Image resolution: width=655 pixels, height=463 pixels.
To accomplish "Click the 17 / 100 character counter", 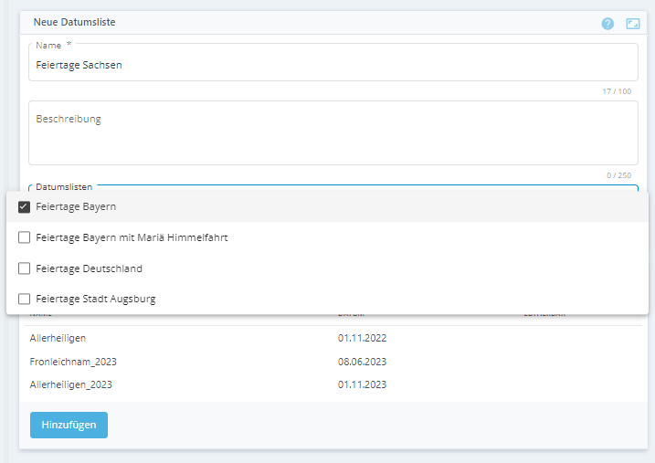I will [616, 91].
